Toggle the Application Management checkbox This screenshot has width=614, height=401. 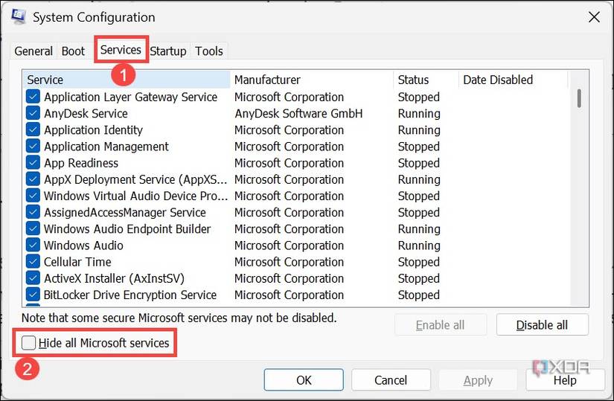click(x=33, y=146)
